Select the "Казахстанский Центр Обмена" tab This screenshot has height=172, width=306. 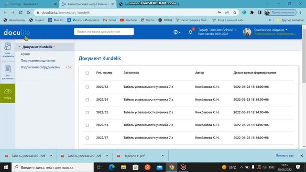(x=88, y=4)
